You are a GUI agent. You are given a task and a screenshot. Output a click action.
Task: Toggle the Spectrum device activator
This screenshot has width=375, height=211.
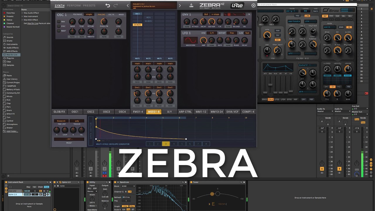point(116,182)
